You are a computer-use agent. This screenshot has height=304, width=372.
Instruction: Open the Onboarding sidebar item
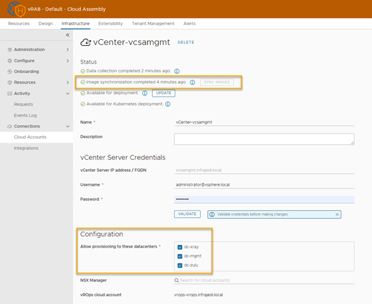point(27,72)
